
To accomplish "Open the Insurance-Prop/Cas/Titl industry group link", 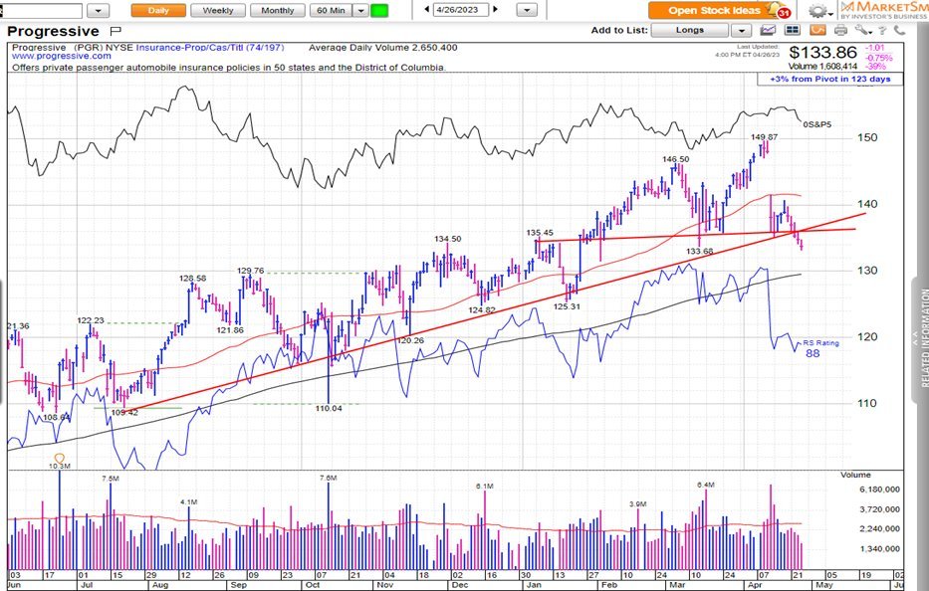I will coord(210,48).
